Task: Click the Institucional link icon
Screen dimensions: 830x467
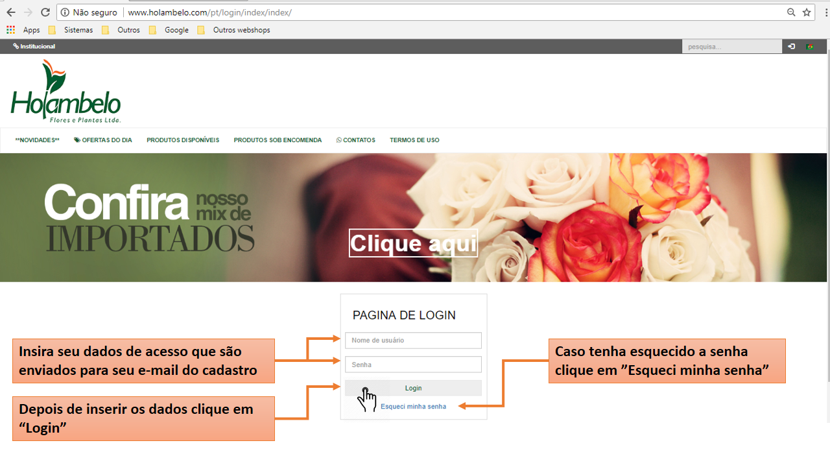Action: tap(16, 46)
